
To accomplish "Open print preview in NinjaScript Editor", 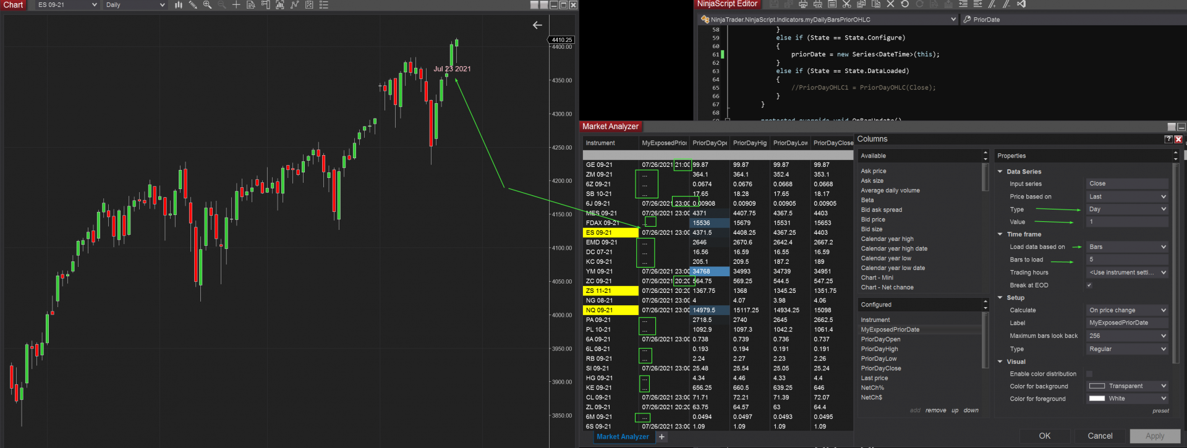I will point(817,4).
